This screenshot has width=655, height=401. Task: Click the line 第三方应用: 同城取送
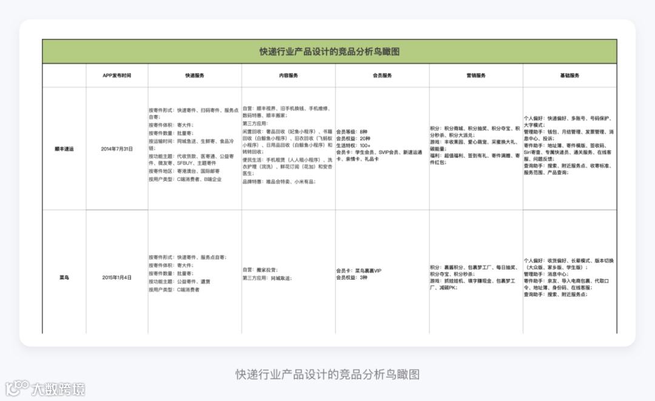[267, 278]
